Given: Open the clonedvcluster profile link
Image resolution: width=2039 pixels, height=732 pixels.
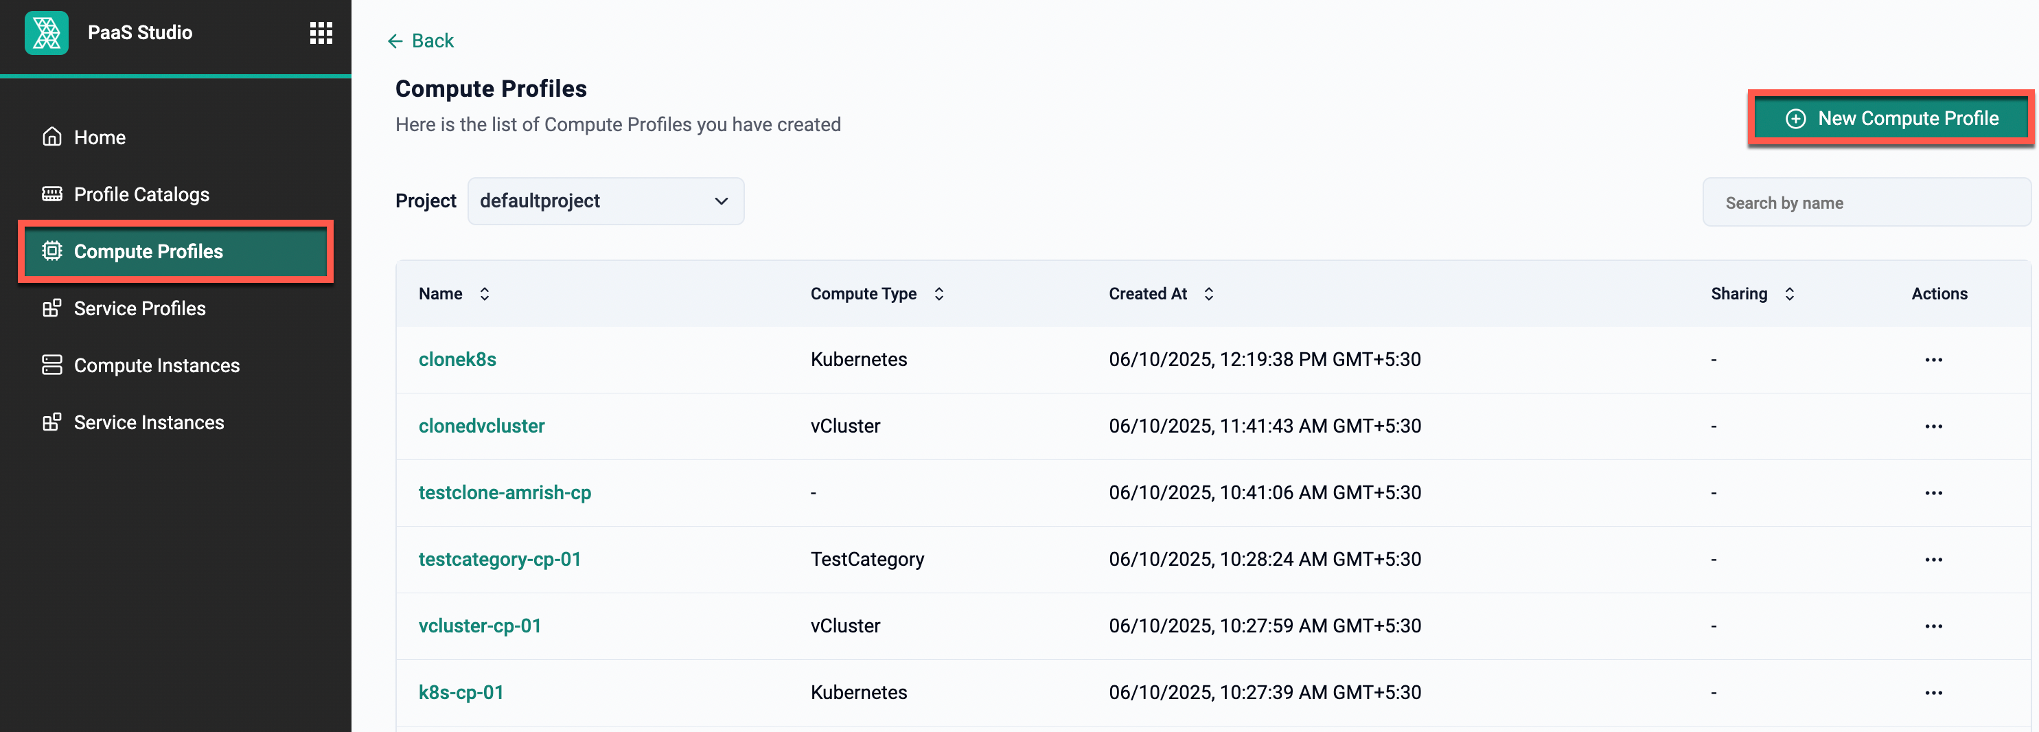Looking at the screenshot, I should pos(481,426).
